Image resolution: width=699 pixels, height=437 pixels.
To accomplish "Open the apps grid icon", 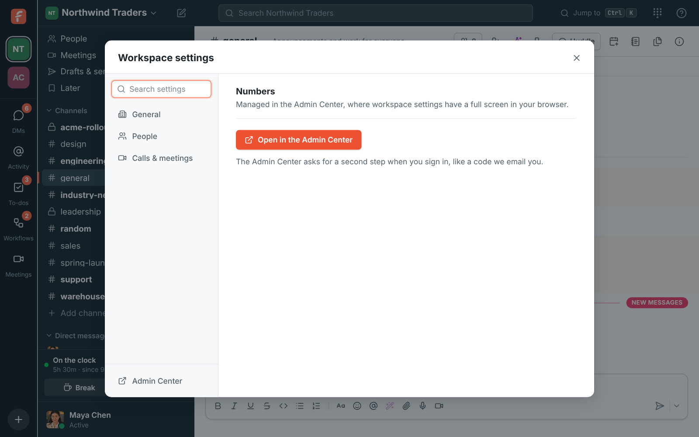I will [x=657, y=13].
